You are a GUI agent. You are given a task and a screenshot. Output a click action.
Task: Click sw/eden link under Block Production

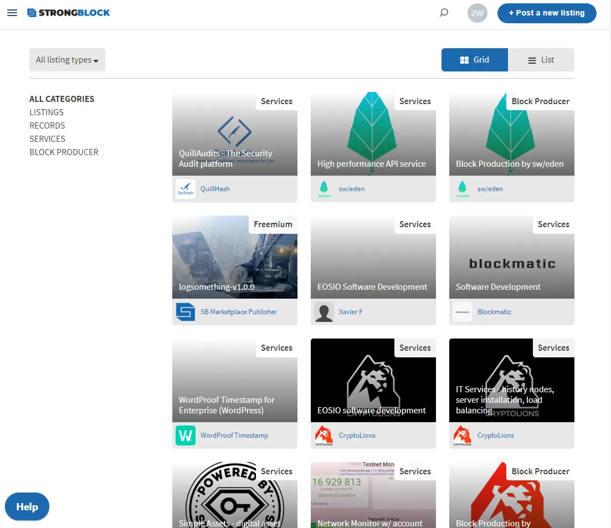[x=490, y=188]
